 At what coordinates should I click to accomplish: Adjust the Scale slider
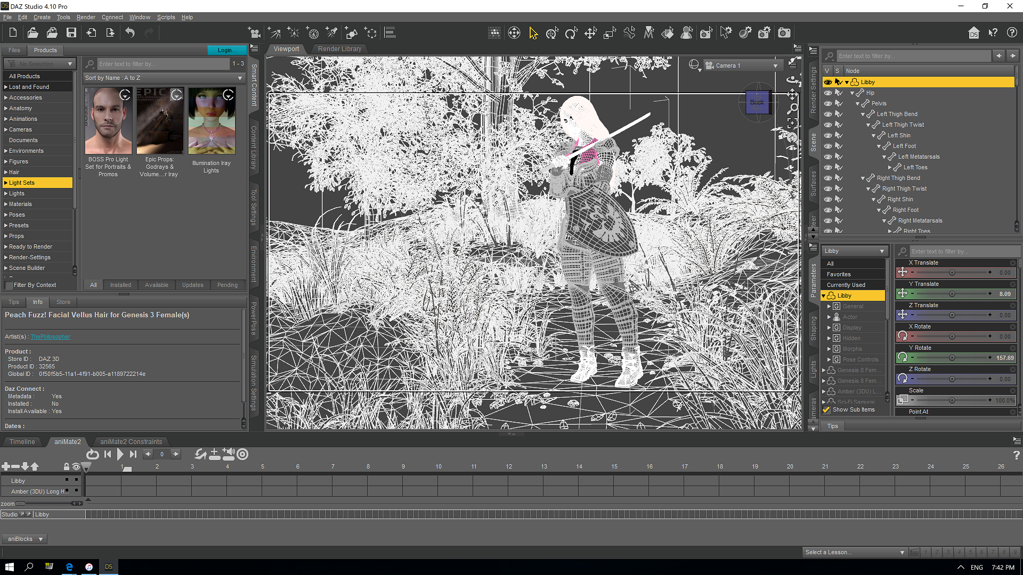coord(952,400)
